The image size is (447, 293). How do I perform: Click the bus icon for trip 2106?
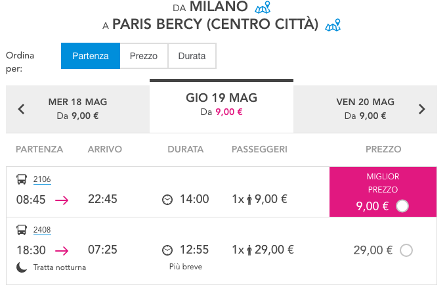click(22, 179)
